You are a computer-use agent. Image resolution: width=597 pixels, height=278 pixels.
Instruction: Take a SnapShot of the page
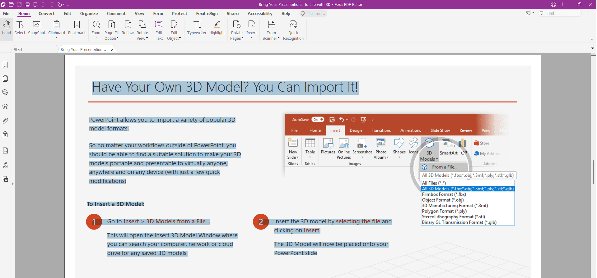(x=37, y=28)
